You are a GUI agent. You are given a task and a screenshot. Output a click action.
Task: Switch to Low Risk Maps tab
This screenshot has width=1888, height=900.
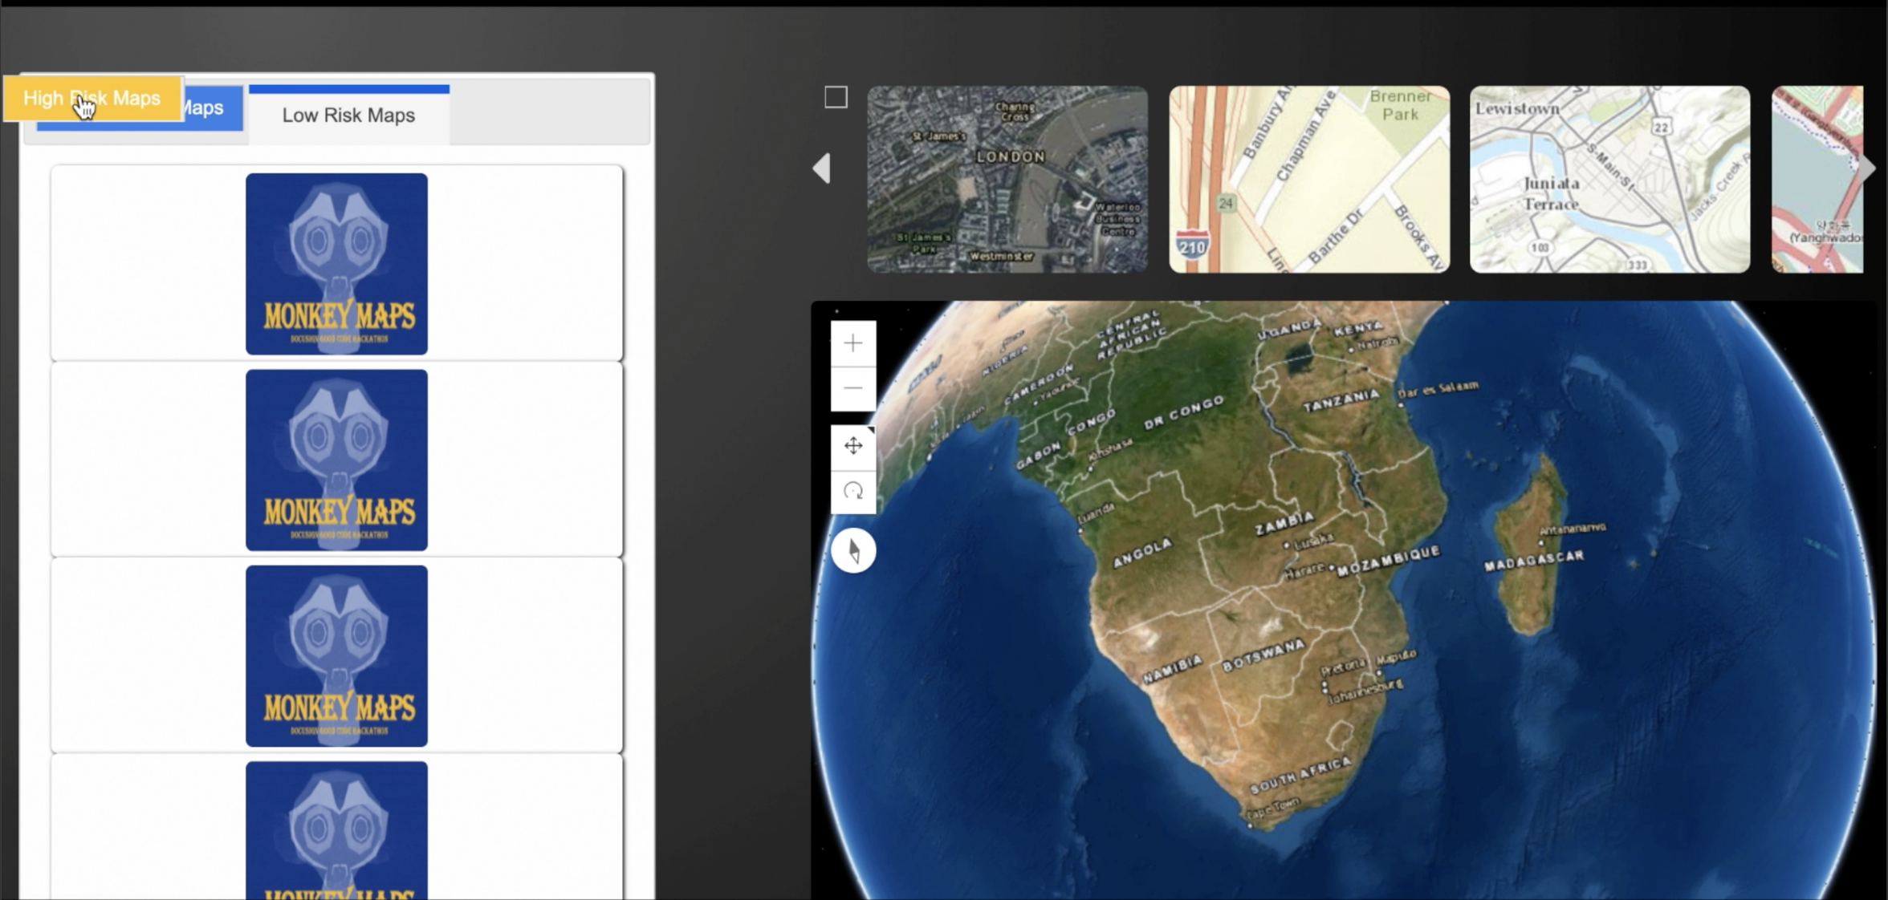coord(348,116)
